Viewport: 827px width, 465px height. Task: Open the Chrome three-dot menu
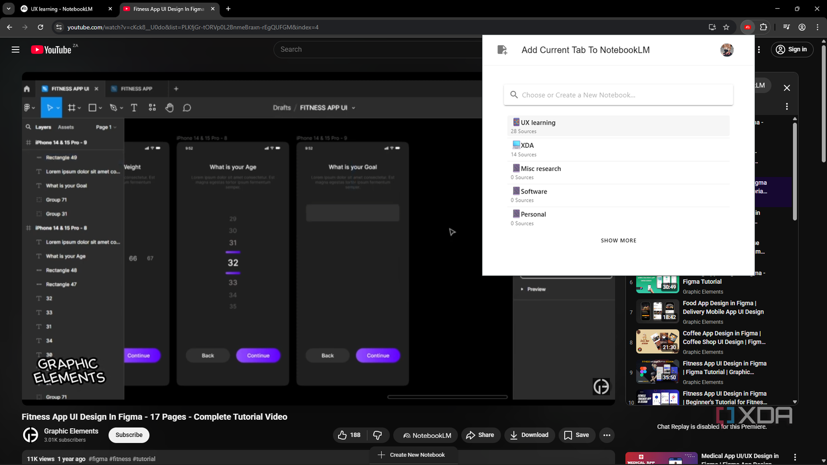818,27
